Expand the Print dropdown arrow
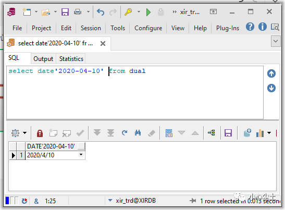The height and width of the screenshot is (210, 285). (89, 12)
